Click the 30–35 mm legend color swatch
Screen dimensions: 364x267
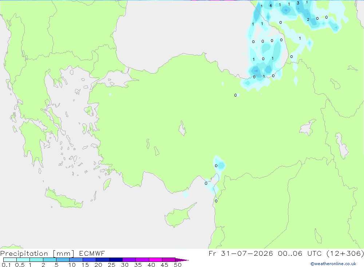coord(129,260)
